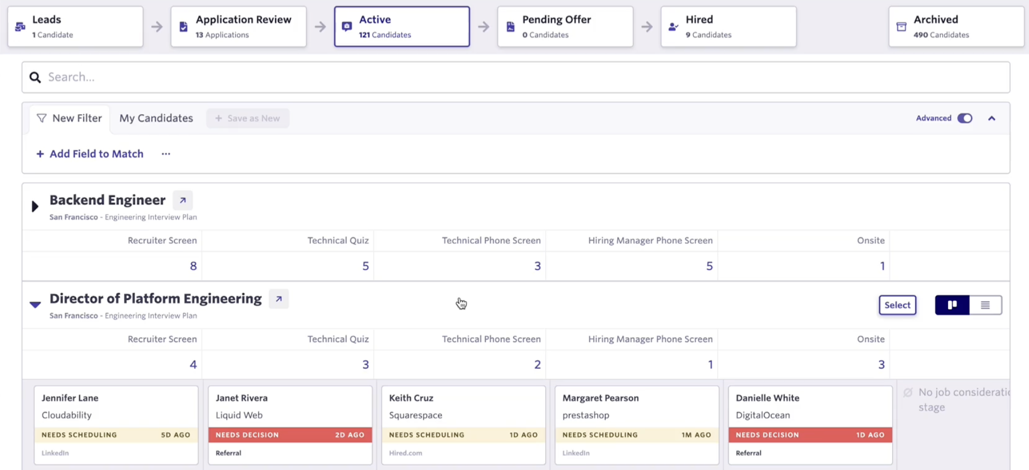Click Backend Engineer Onsite count 1

(x=882, y=266)
